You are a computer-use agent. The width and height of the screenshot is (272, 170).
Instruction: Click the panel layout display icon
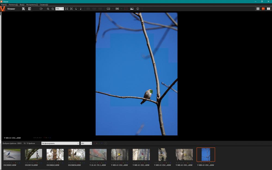click(x=109, y=9)
